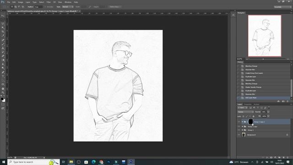Select the Hand tool

click(3, 88)
